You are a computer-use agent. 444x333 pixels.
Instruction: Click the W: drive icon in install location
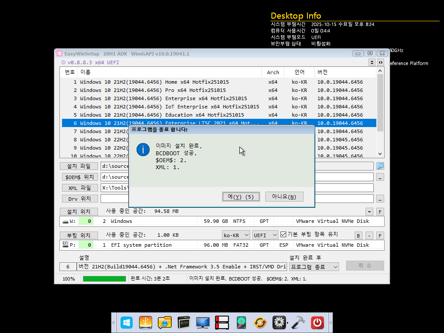[x=65, y=222]
